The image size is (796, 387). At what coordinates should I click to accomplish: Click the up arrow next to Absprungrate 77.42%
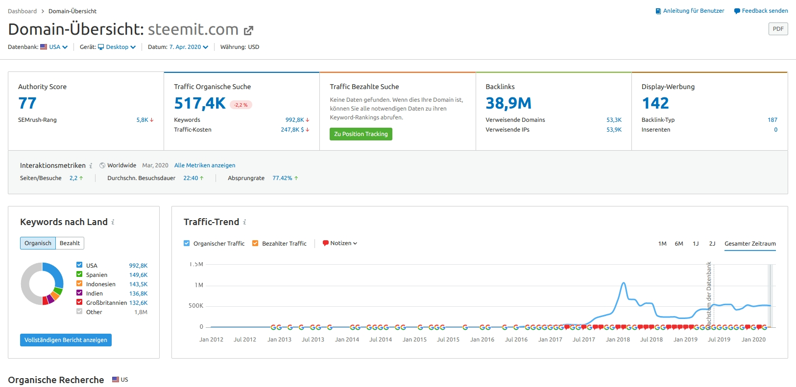(x=296, y=178)
